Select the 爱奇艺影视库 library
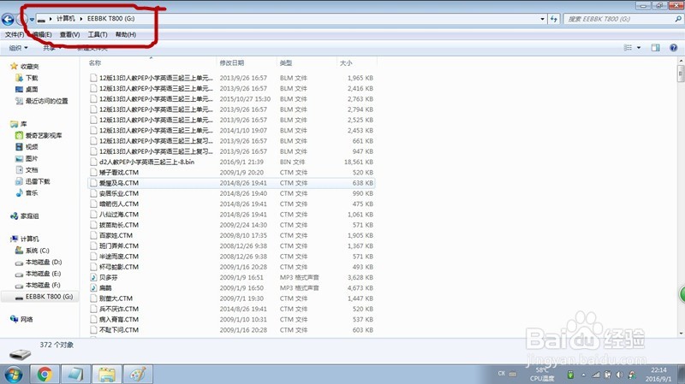The image size is (685, 384). 39,135
